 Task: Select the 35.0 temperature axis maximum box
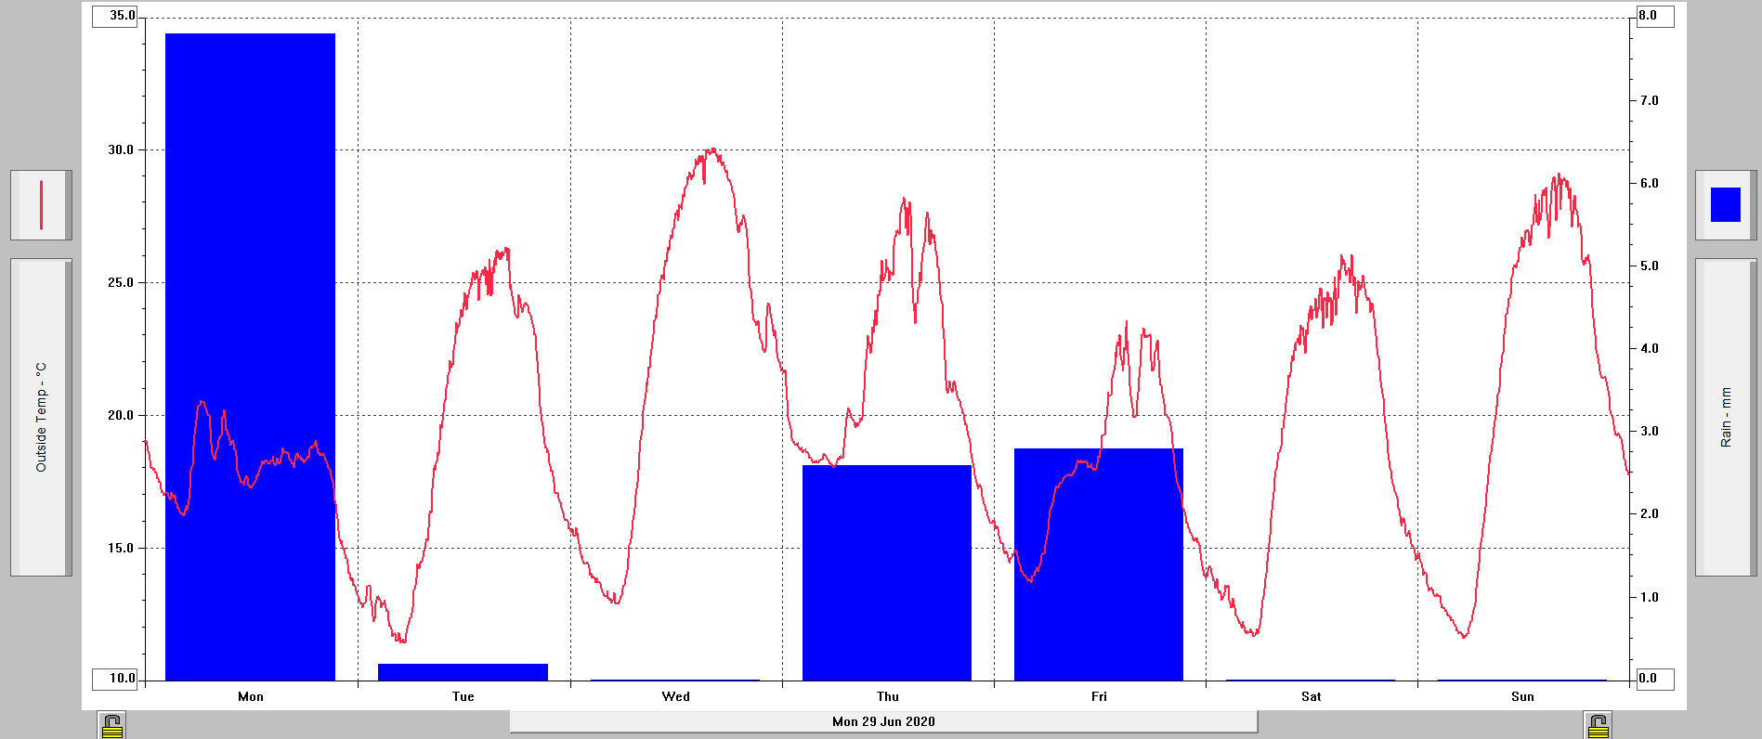[x=116, y=16]
